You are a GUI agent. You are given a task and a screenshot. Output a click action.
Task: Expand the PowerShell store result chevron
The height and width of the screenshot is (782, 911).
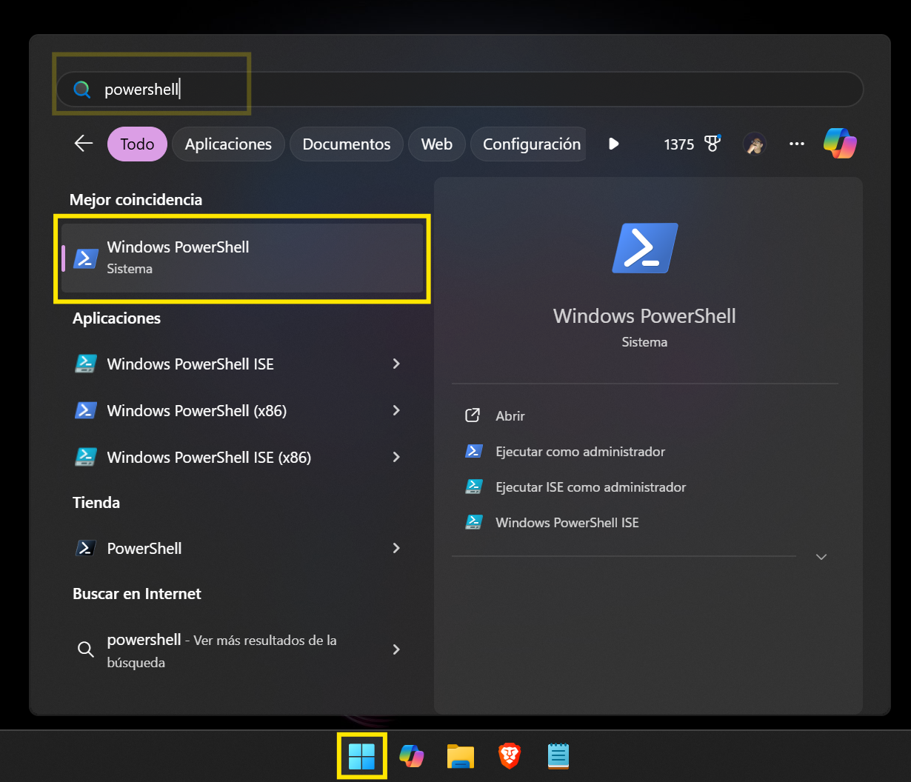tap(396, 548)
